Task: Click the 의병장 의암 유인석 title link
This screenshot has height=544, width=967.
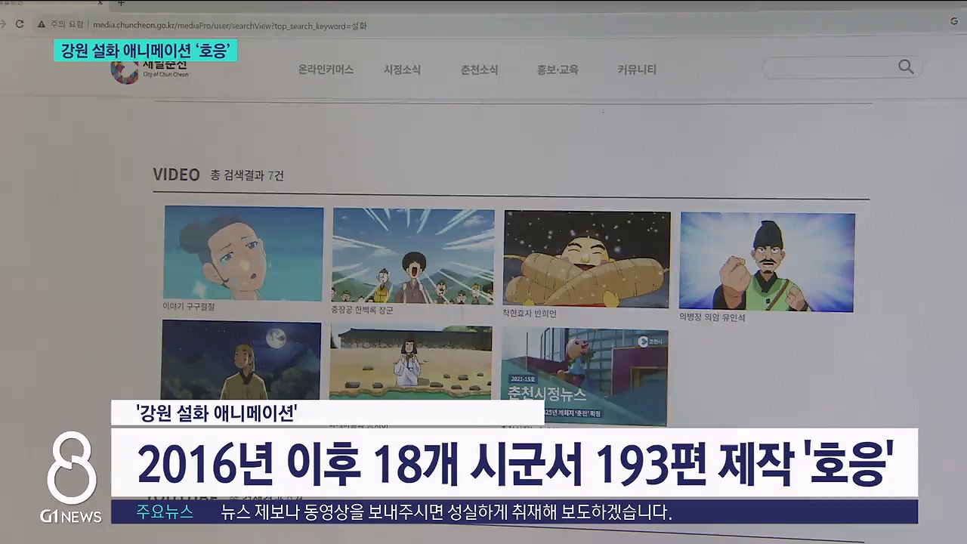Action: [712, 318]
